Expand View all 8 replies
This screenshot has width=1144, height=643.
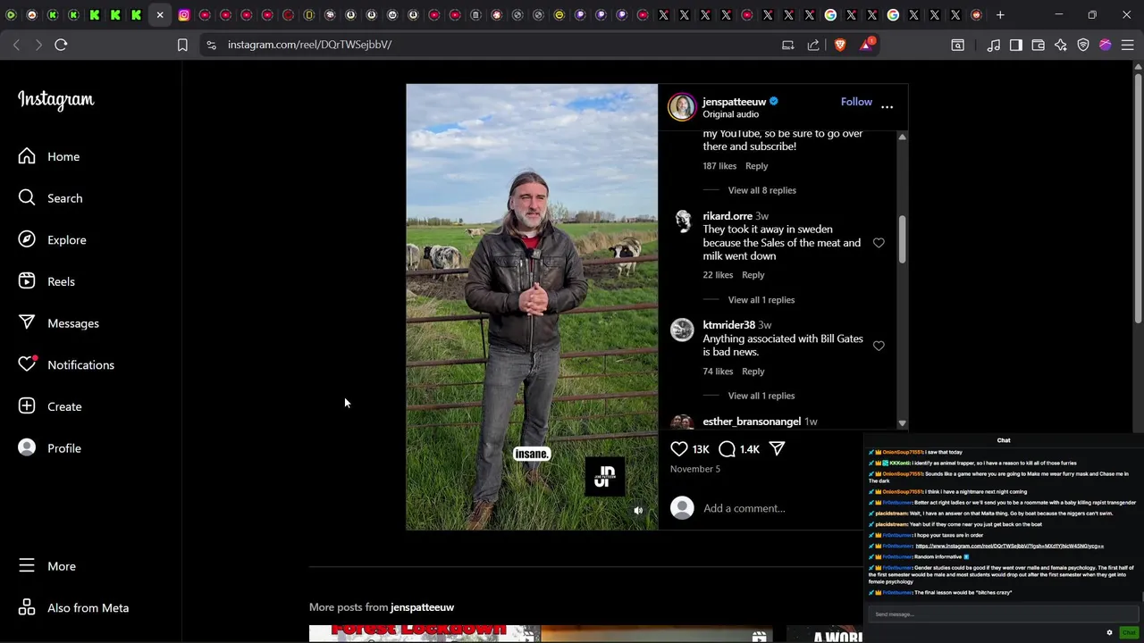(x=761, y=190)
